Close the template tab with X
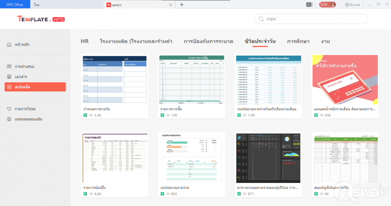 (x=171, y=5)
